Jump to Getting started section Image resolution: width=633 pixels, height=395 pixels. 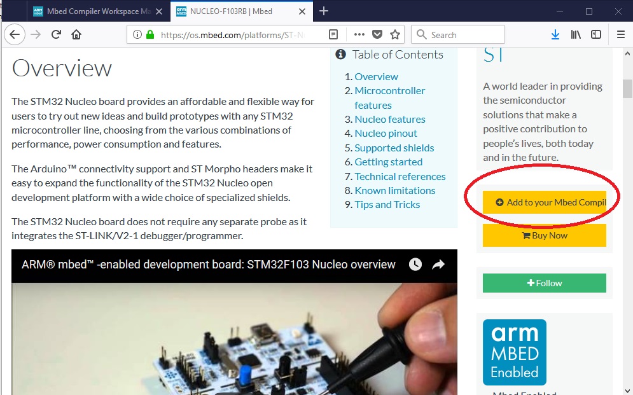point(389,162)
